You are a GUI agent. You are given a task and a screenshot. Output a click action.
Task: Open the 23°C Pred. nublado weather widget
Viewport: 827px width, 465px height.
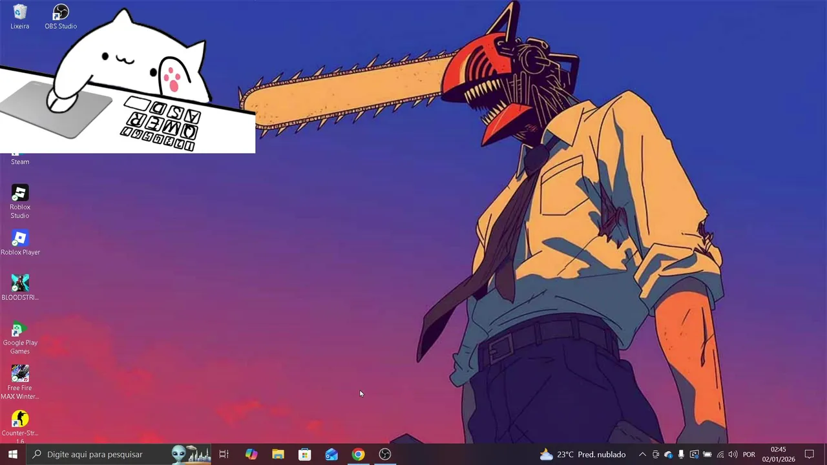(583, 455)
